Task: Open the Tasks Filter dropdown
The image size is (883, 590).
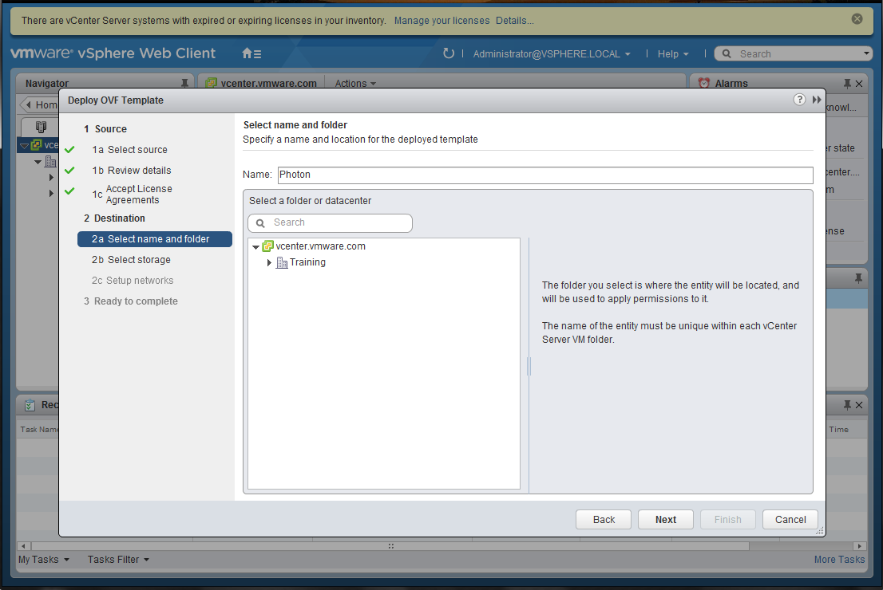Action: click(x=118, y=560)
